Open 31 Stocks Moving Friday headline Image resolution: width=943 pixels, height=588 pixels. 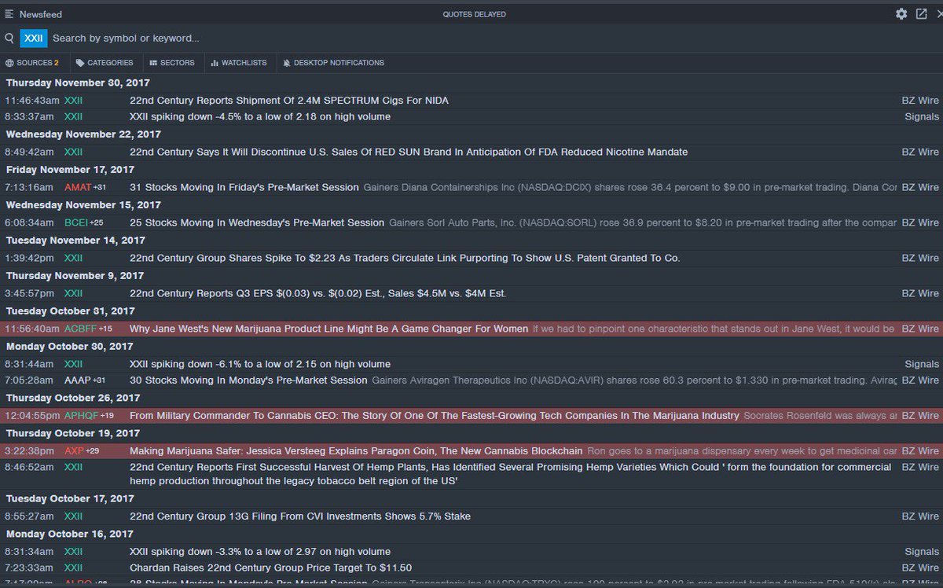[244, 187]
